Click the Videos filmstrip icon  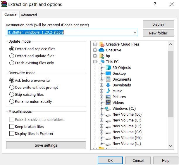point(108,103)
